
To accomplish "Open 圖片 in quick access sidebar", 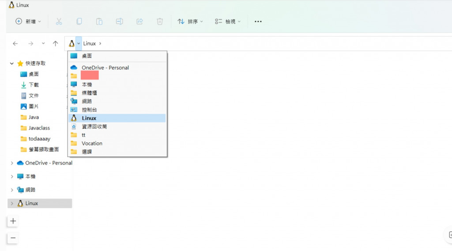I will pos(30,106).
